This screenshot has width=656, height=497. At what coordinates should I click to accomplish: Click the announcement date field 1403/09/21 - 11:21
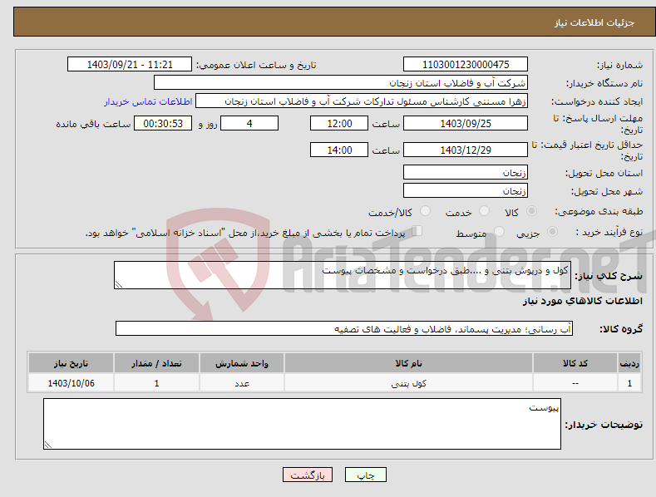[130, 65]
